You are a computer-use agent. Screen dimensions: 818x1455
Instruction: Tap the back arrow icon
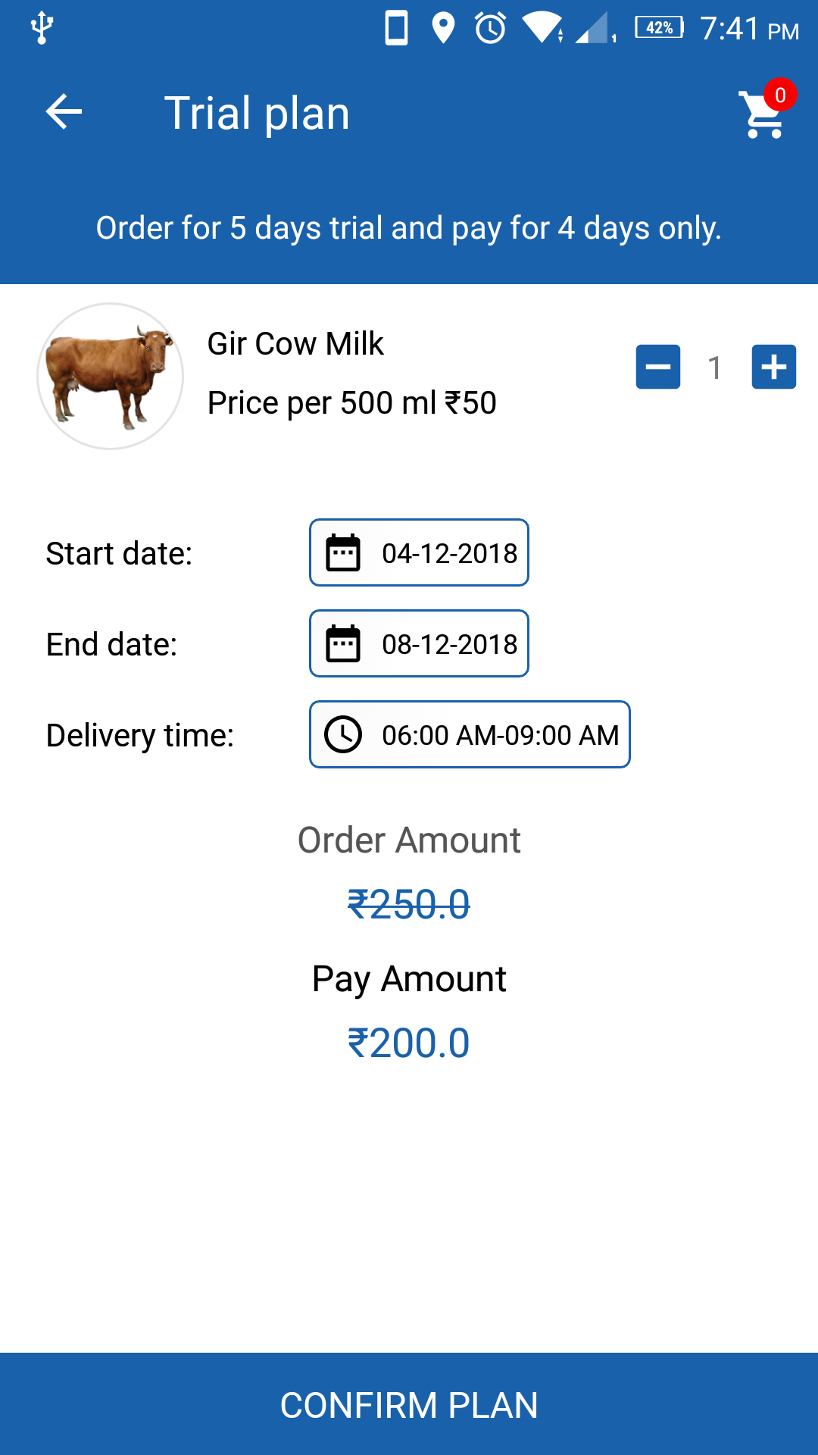point(64,113)
